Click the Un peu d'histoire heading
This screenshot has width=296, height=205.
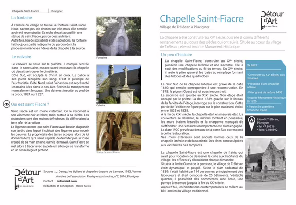[x=176, y=55]
